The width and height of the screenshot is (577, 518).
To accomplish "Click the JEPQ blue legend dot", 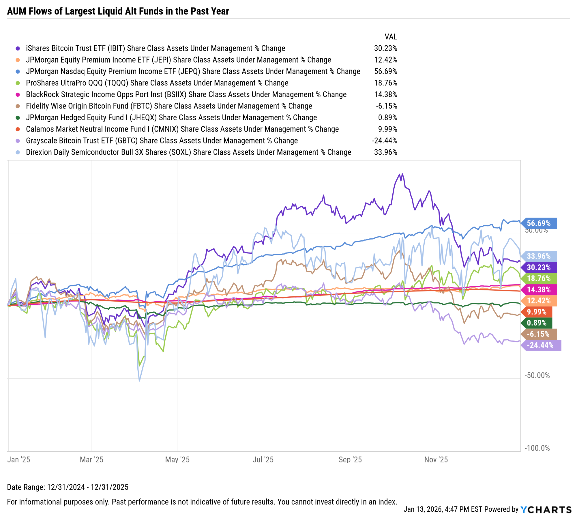I will (x=18, y=72).
